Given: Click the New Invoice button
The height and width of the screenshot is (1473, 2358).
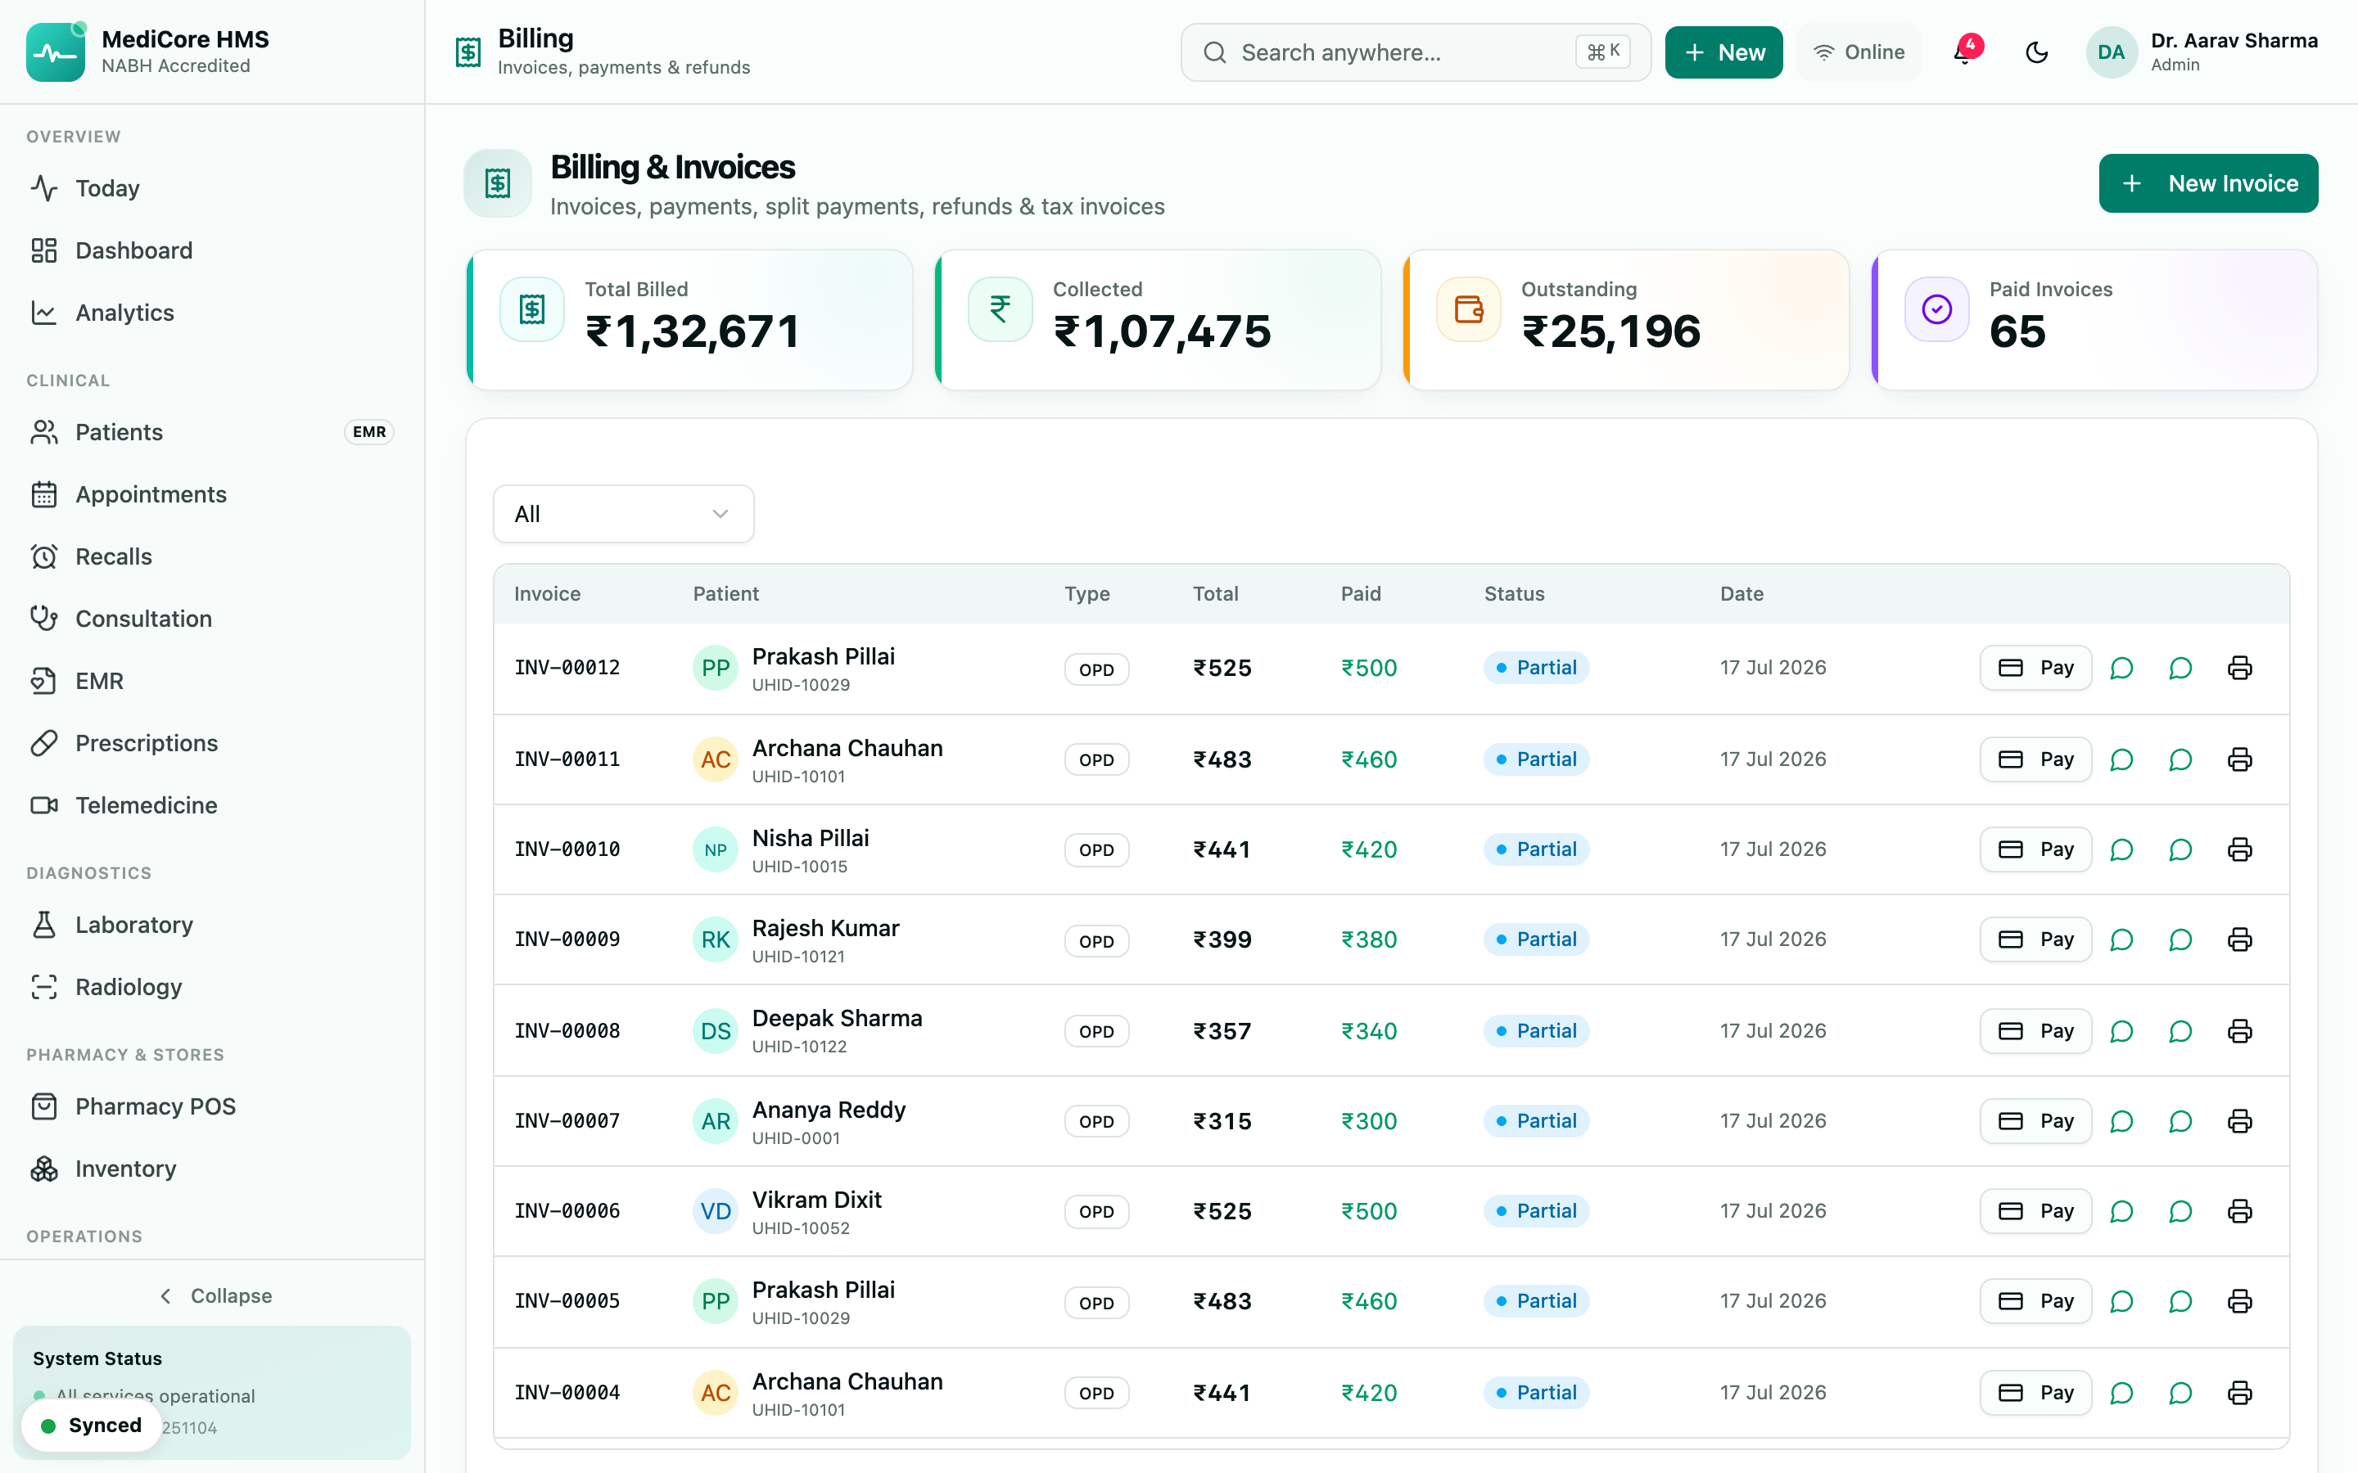Looking at the screenshot, I should (2208, 183).
